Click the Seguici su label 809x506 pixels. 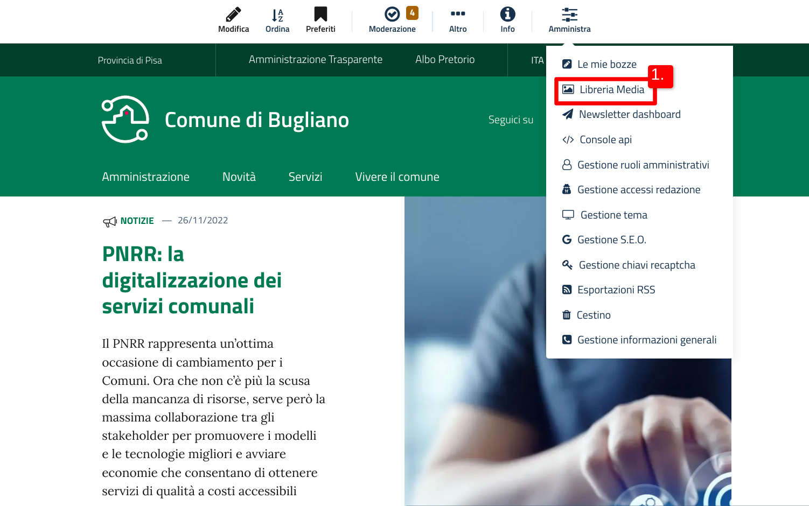pyautogui.click(x=511, y=120)
